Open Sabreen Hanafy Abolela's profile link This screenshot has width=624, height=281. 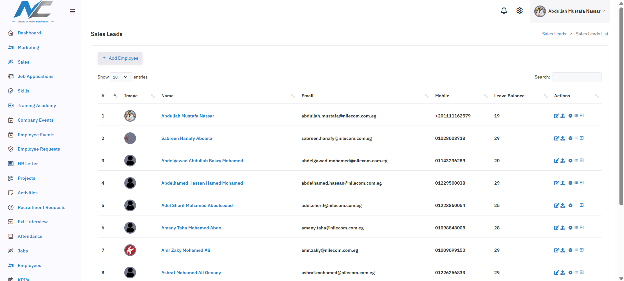coord(187,138)
